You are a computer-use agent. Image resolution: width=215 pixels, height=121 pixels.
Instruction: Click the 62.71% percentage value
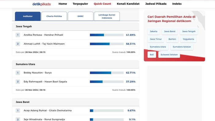pyautogui.click(x=131, y=73)
